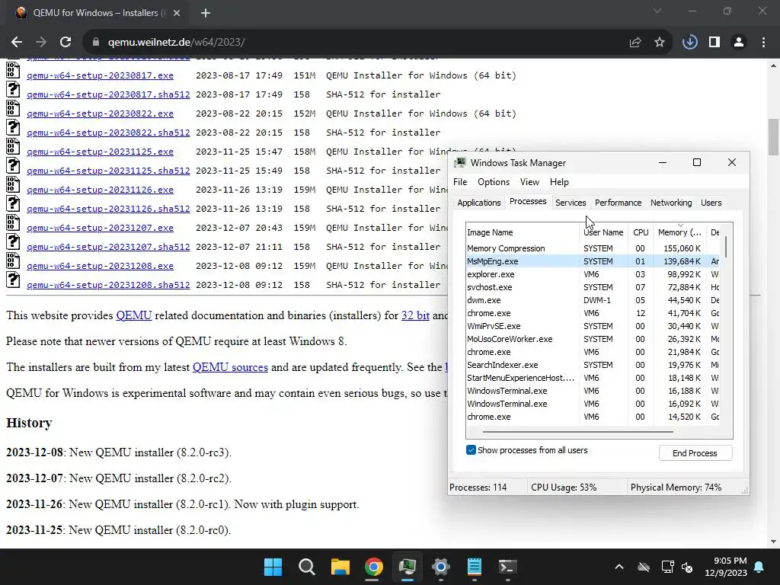
Task: Open the tab search chevron in Chrome title bar
Action: click(657, 11)
